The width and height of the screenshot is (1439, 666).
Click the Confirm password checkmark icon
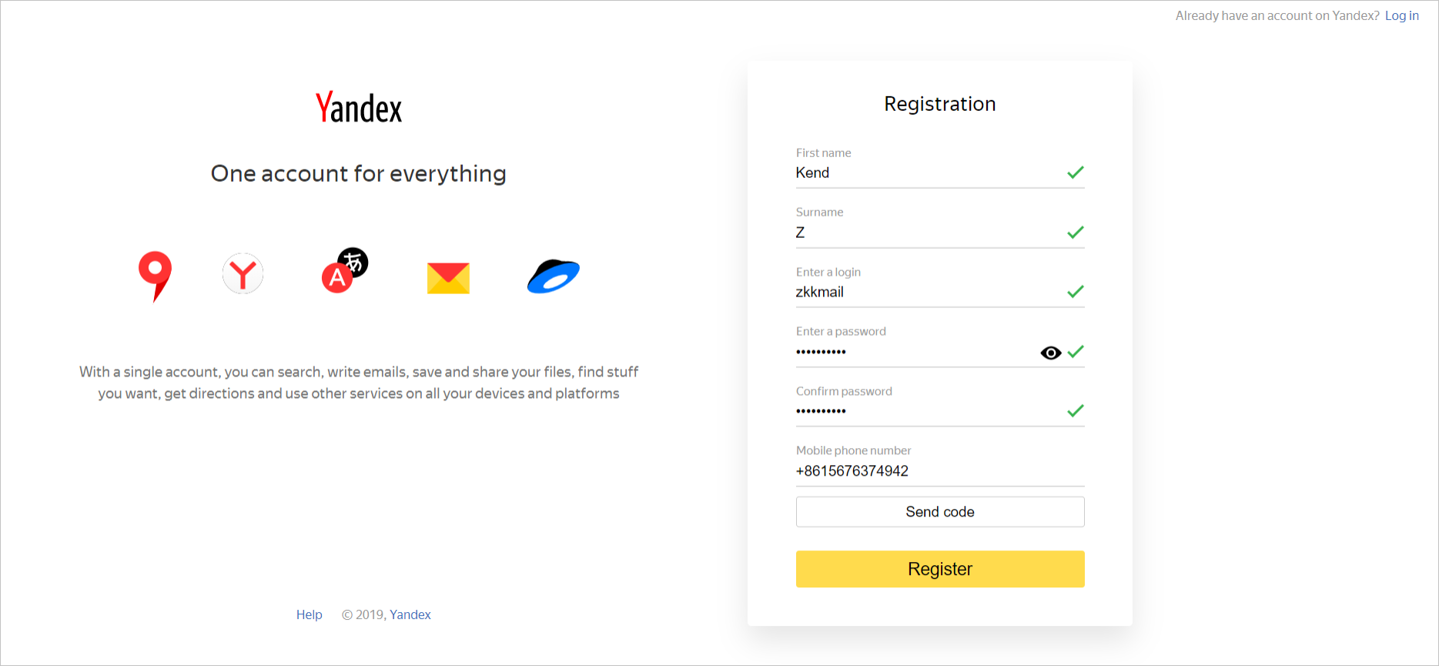point(1076,411)
